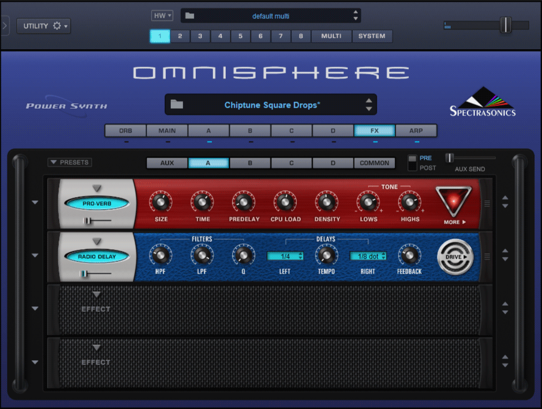The height and width of the screenshot is (409, 542).
Task: Select part 1 button
Action: pos(160,36)
